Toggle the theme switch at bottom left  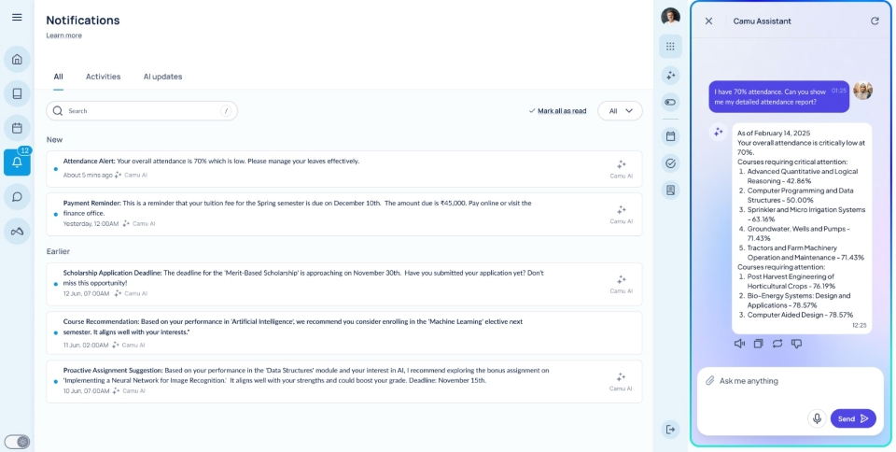[17, 441]
